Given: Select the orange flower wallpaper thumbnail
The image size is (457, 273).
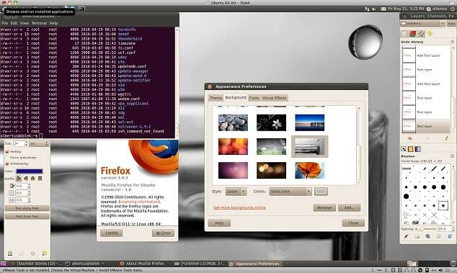Looking at the screenshot, I should click(309, 170).
